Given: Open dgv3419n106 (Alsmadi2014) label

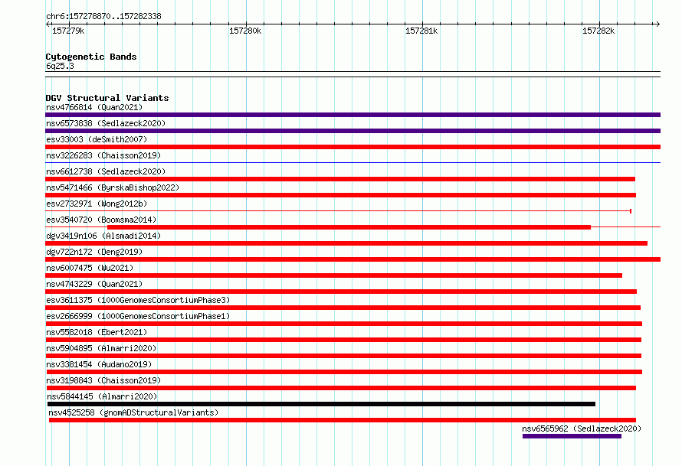Looking at the screenshot, I should coord(103,236).
